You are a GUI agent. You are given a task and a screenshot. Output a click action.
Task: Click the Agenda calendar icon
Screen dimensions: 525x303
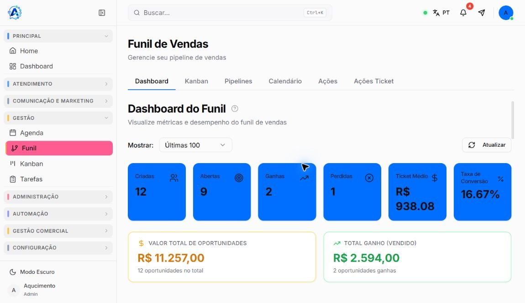pyautogui.click(x=13, y=133)
